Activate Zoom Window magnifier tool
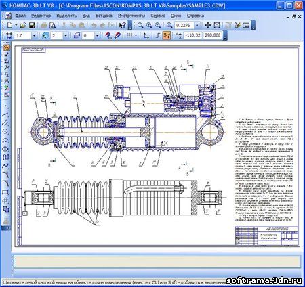The image size is (305, 287). (x=140, y=25)
